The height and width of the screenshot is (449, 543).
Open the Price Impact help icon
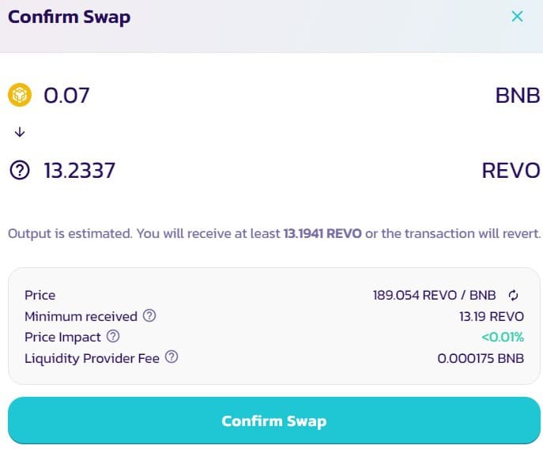tap(113, 337)
